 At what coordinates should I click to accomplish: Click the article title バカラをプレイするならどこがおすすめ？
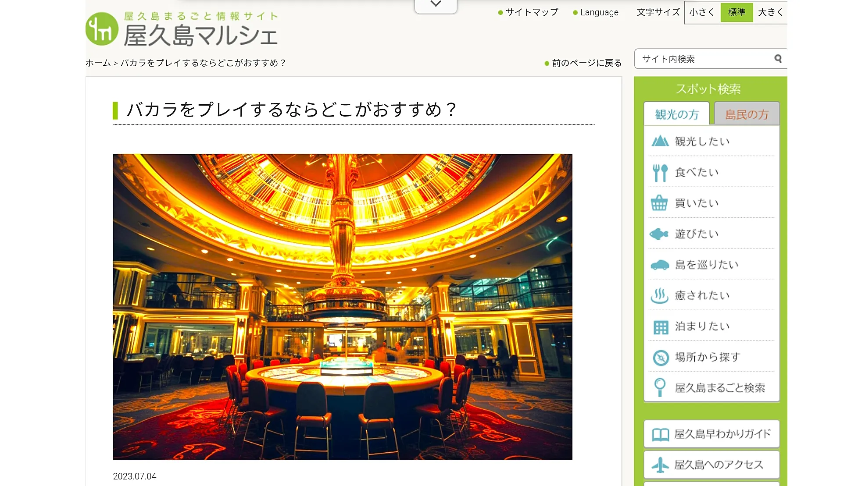(292, 110)
